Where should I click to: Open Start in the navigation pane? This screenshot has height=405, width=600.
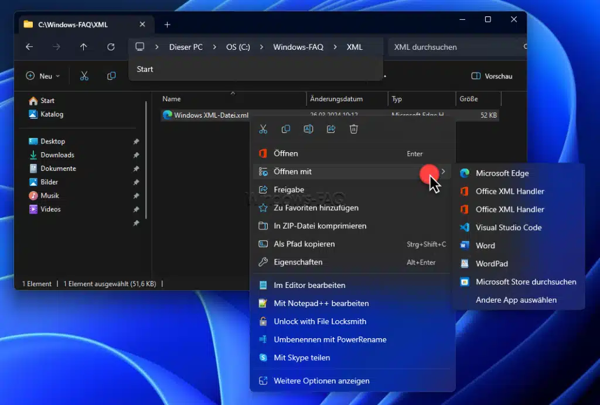click(42, 101)
